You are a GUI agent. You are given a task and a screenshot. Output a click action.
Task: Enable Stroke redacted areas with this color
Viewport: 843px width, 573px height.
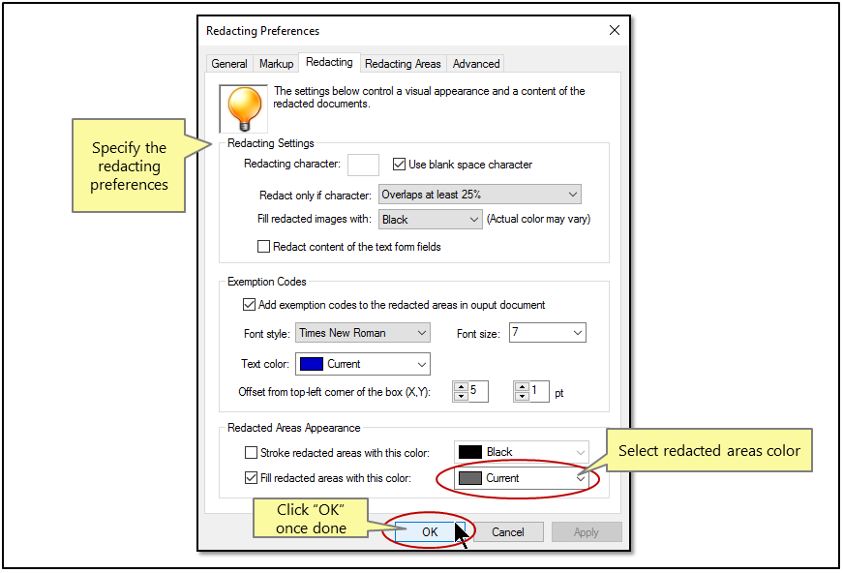coord(252,452)
